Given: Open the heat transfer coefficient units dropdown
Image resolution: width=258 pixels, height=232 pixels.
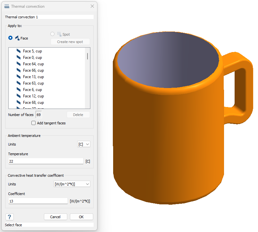Looking at the screenshot, I should coord(72,184).
